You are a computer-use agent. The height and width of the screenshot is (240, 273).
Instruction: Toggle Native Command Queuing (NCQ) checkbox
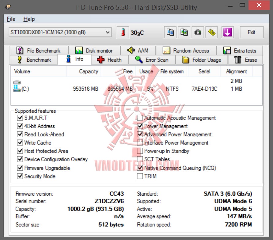[x=140, y=168]
